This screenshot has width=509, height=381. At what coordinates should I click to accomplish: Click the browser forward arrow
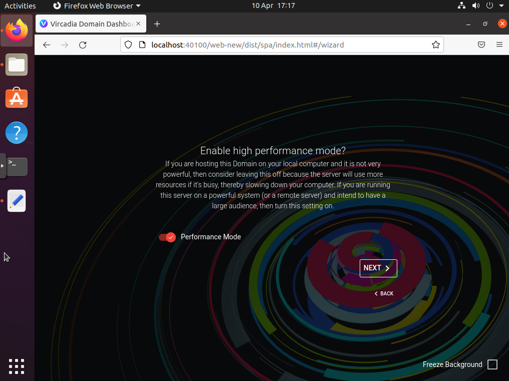pos(65,45)
